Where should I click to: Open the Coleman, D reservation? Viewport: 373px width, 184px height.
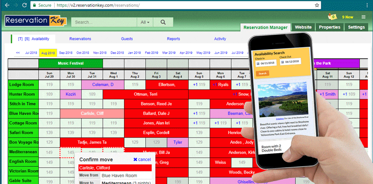click(x=103, y=85)
